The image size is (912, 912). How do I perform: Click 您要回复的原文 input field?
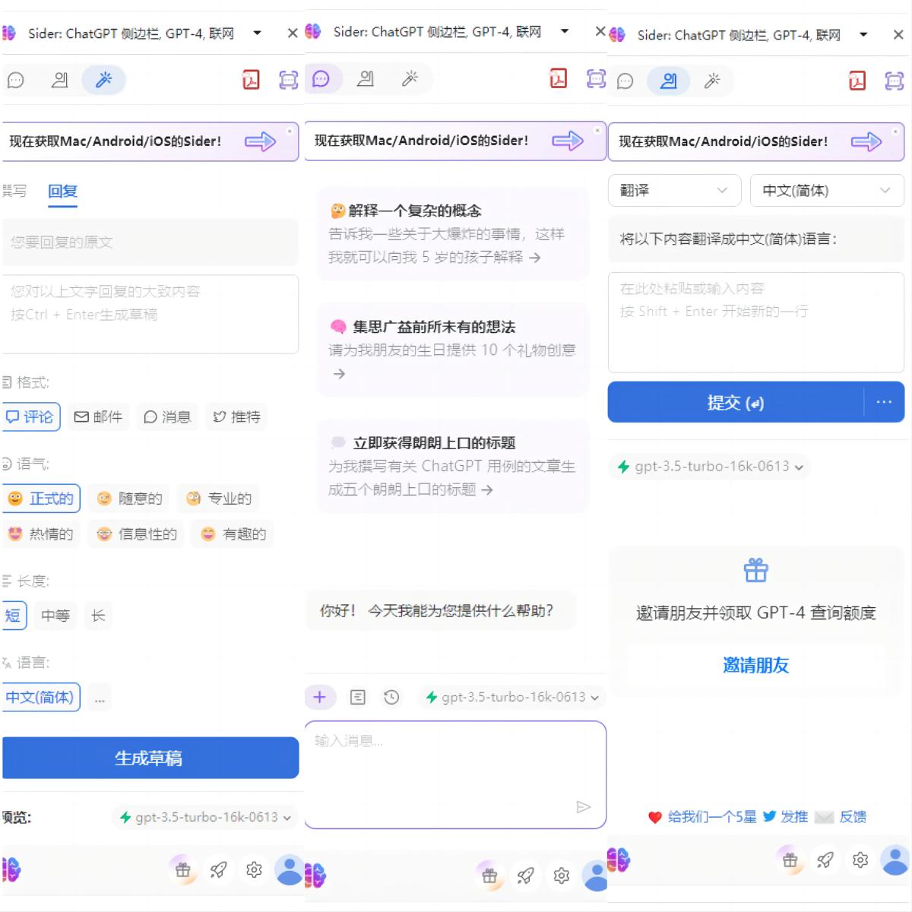point(150,242)
